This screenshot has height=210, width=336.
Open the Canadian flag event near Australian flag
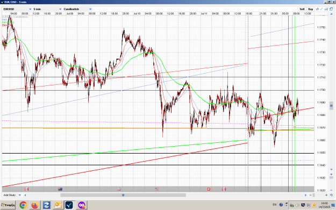click(x=26, y=189)
